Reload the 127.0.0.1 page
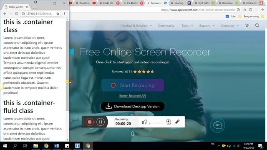The image size is (267, 150). 17,14
